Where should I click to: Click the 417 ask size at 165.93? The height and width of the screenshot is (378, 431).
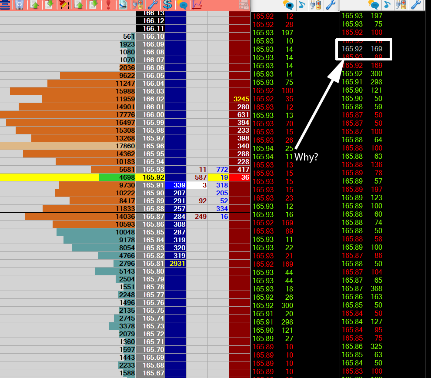tap(240, 169)
